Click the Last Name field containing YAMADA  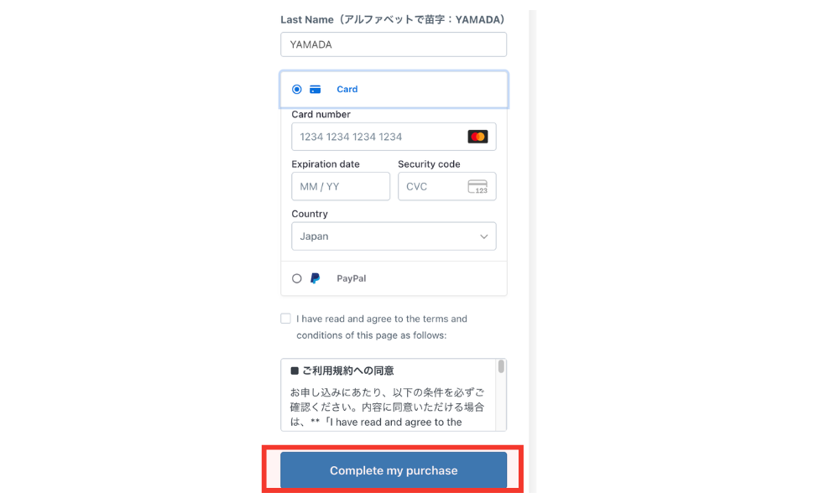pos(394,44)
